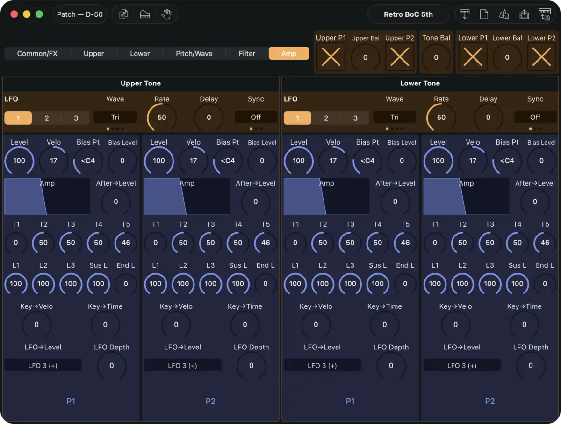Select LFO 1 in Lower Tone
Screen dimensions: 561x424
[x=297, y=118]
